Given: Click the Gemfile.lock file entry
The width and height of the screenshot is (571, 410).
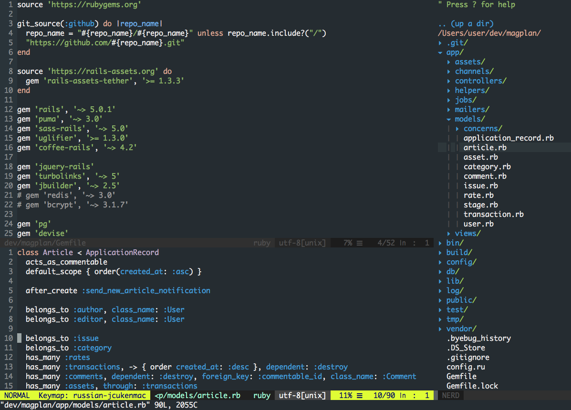Looking at the screenshot, I should click(x=472, y=386).
